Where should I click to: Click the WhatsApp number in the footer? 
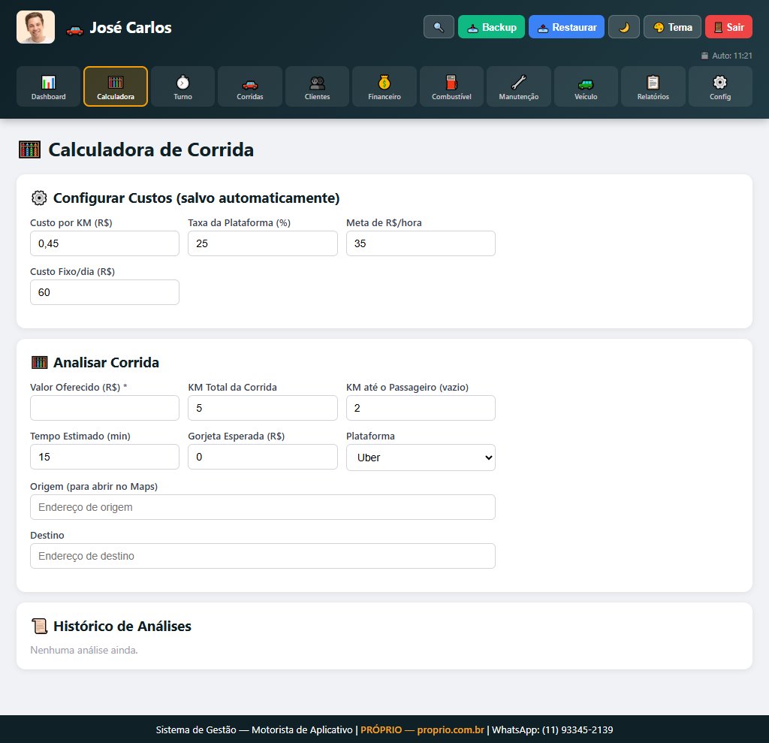click(x=578, y=729)
